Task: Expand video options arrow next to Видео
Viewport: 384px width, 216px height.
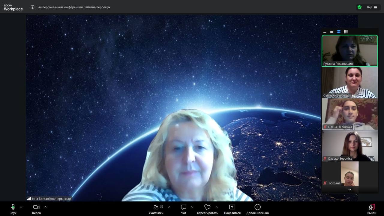Action: pyautogui.click(x=46, y=207)
